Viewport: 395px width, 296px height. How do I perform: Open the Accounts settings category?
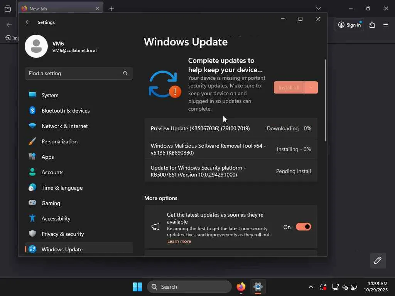point(79,172)
